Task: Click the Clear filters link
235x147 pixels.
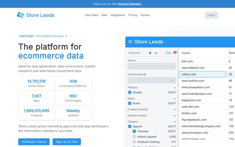Action: click(168, 53)
